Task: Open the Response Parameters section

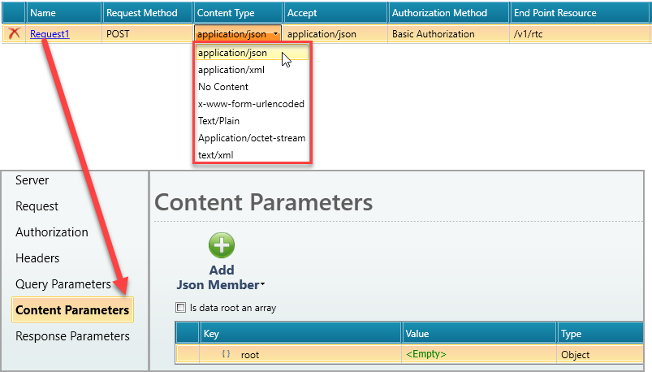Action: 72,336
